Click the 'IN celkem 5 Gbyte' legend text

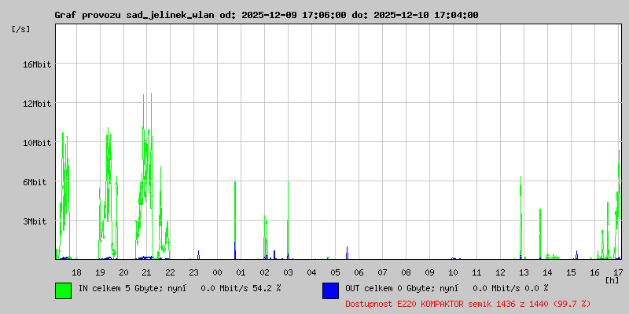(x=120, y=288)
